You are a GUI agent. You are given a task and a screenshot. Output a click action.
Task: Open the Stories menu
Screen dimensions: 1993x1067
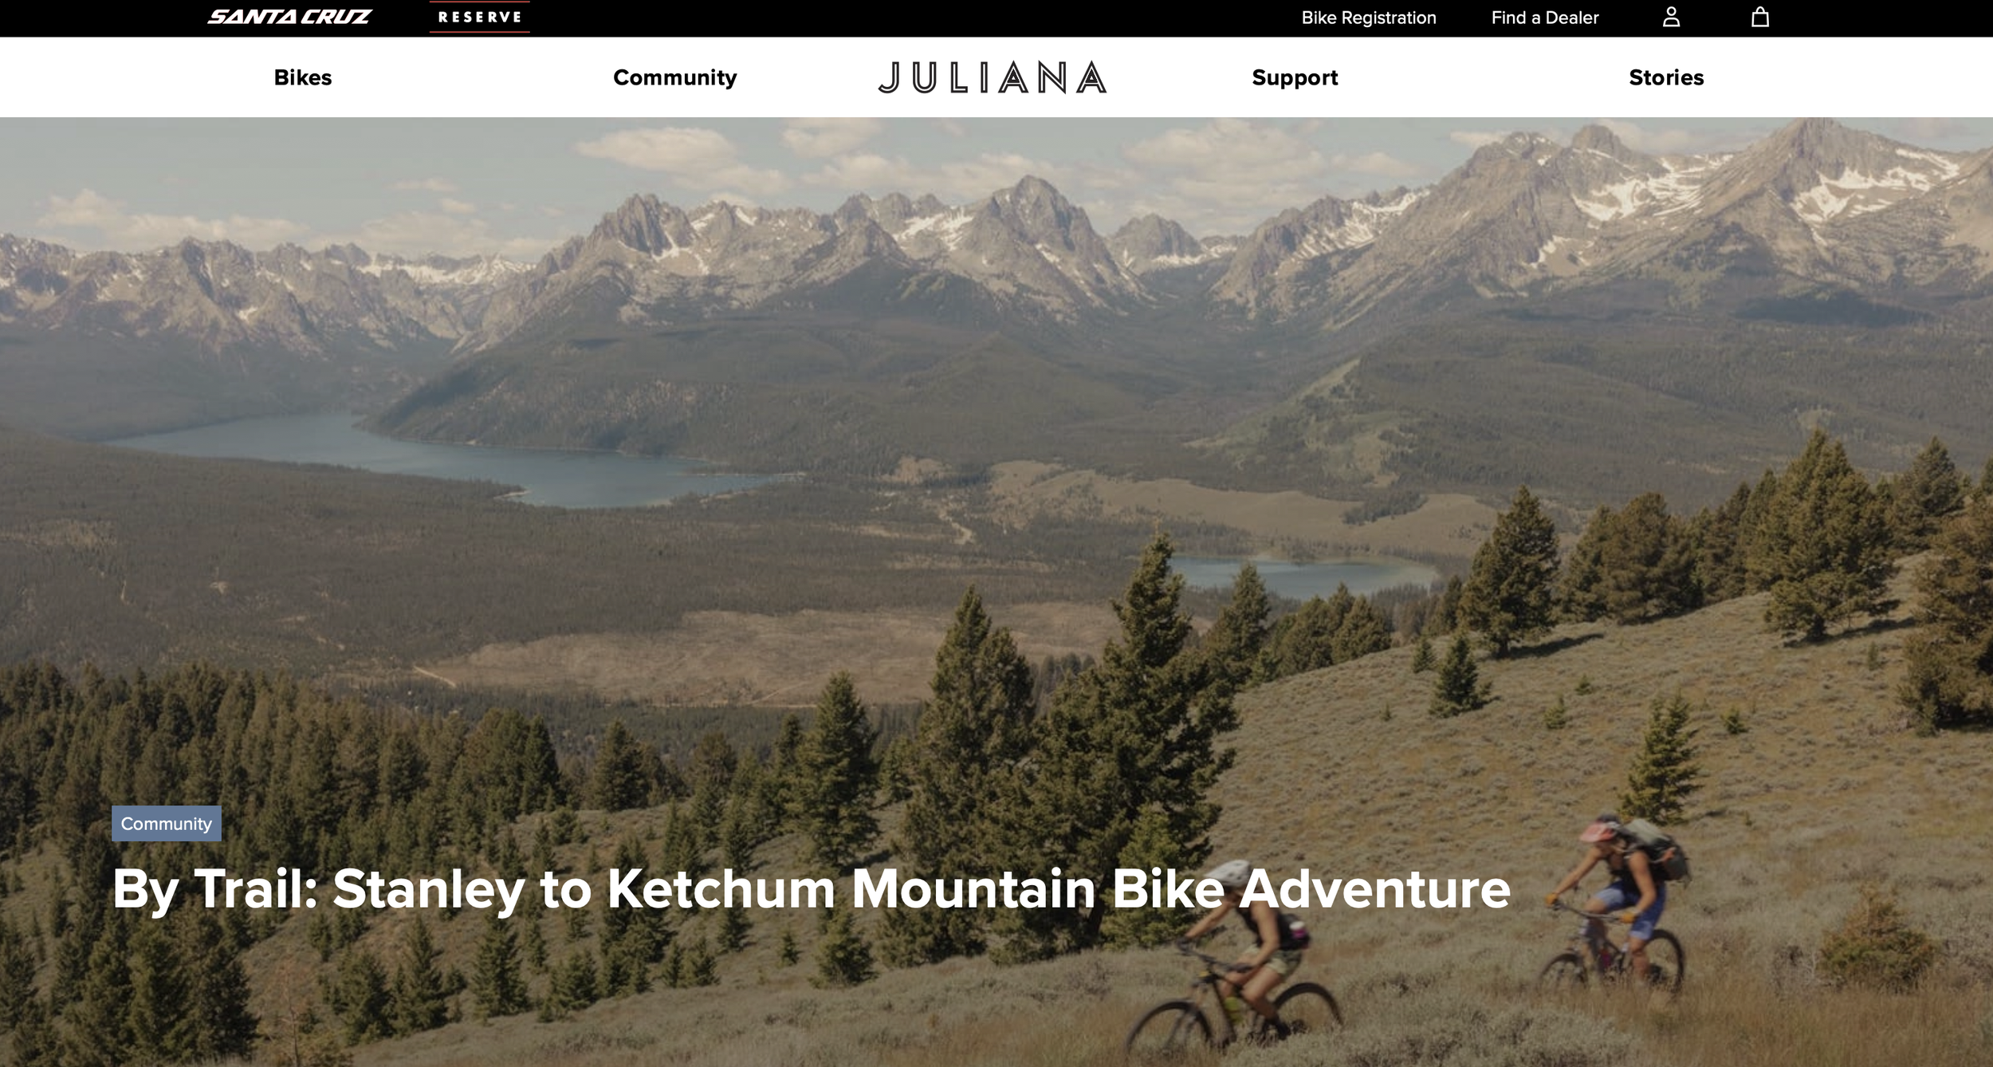1666,77
